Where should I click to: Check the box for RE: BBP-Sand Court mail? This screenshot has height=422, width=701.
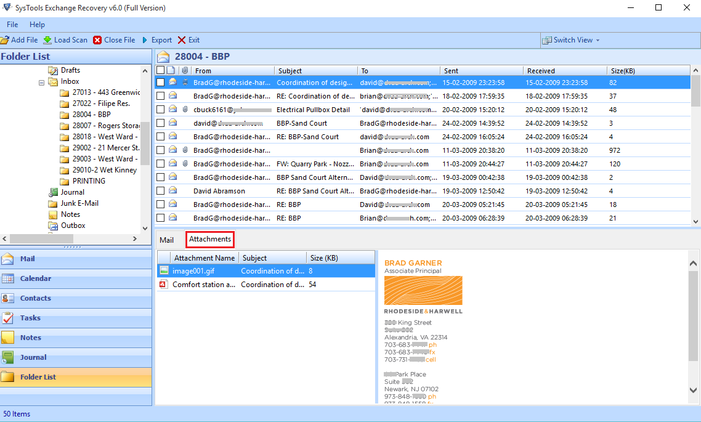pyautogui.click(x=161, y=137)
